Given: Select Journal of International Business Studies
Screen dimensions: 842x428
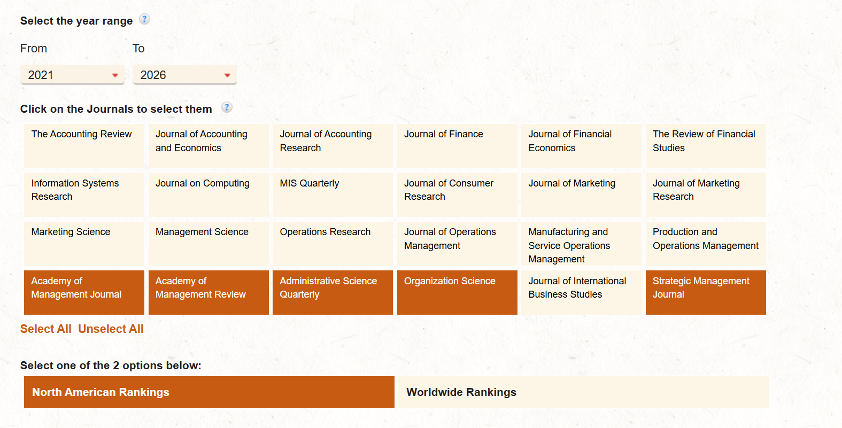Looking at the screenshot, I should [x=581, y=292].
